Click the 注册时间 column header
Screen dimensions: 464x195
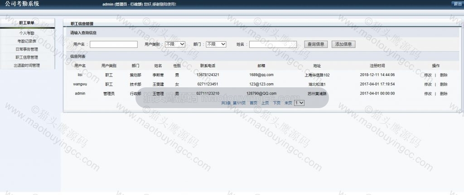pos(377,66)
